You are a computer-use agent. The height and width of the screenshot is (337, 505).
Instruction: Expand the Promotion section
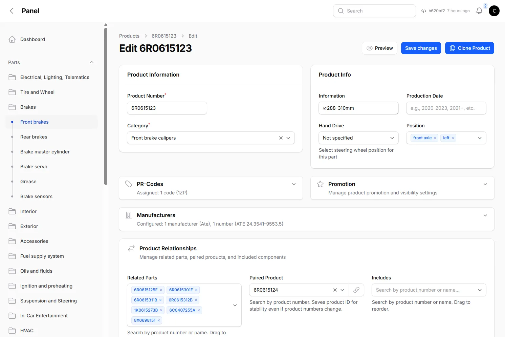[x=485, y=184]
